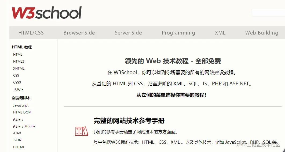The height and width of the screenshot is (152, 285).
Task: Open the jQuery Mobile tutorial link
Action: [24, 126]
